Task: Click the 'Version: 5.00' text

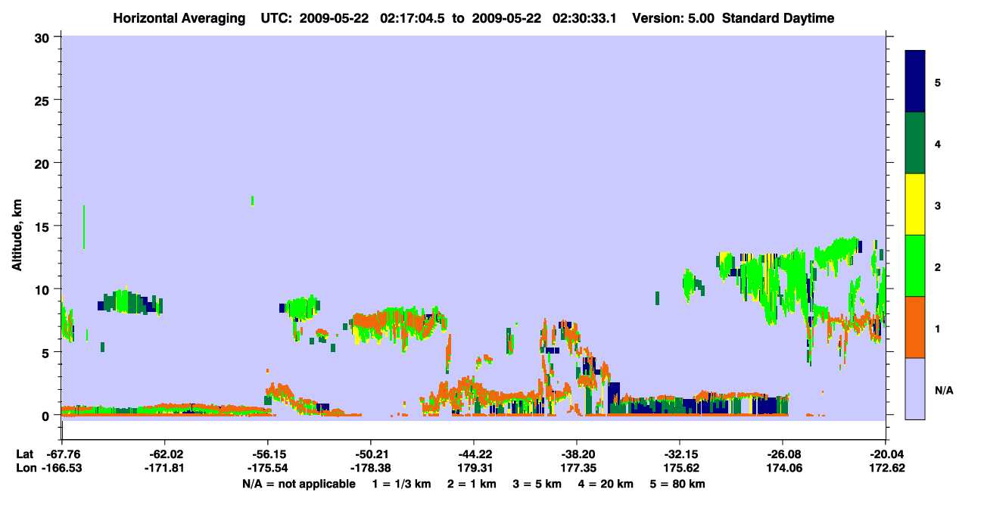Action: tap(674, 18)
